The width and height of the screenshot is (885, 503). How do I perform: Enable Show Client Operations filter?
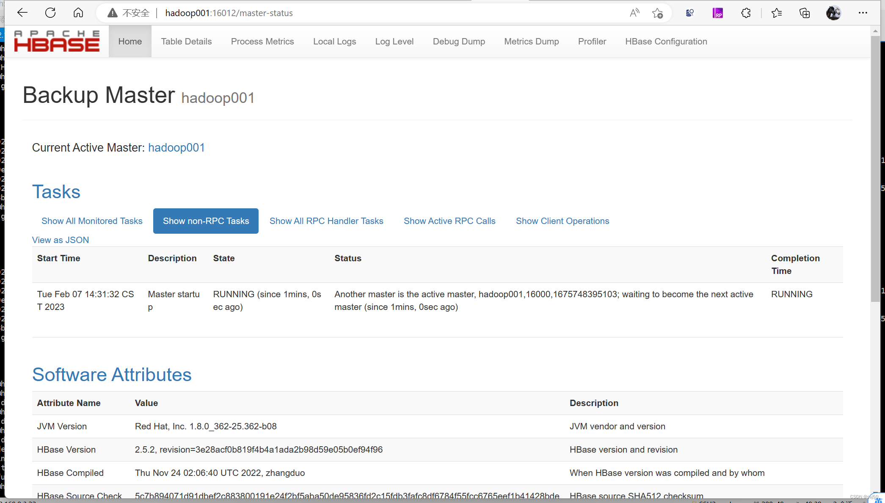coord(562,221)
